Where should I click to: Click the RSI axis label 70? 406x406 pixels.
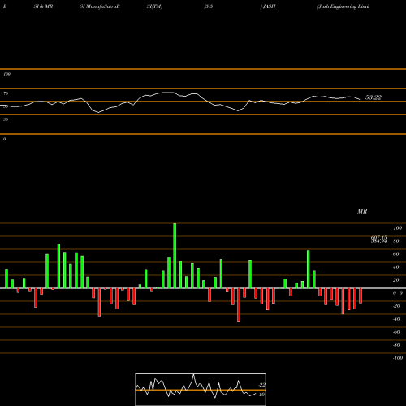[x=6, y=93]
